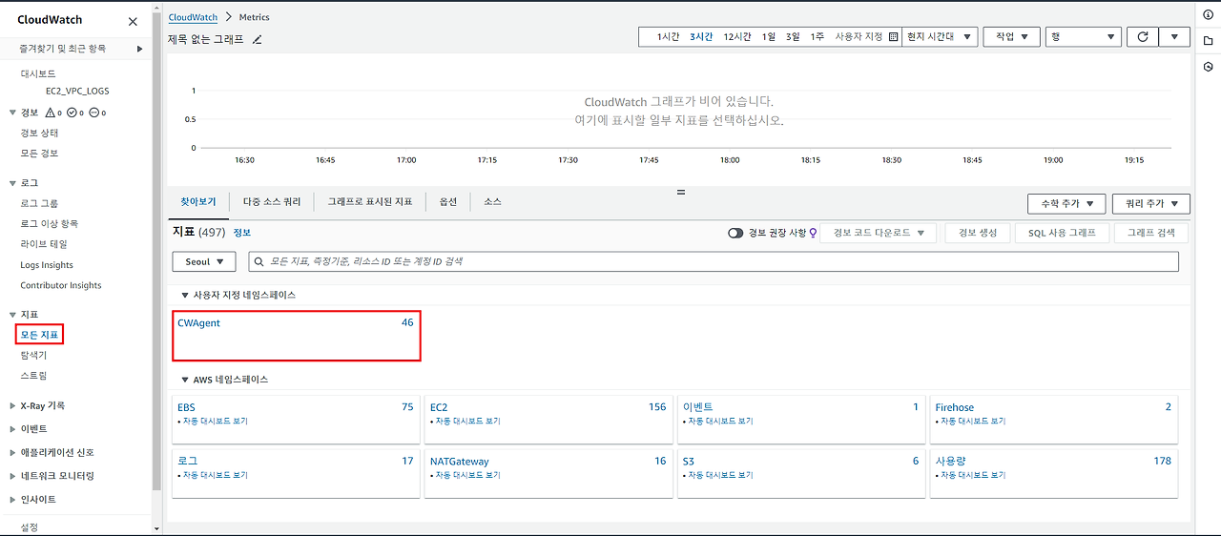Select the 1주 time range
The image size is (1221, 536).
(817, 37)
